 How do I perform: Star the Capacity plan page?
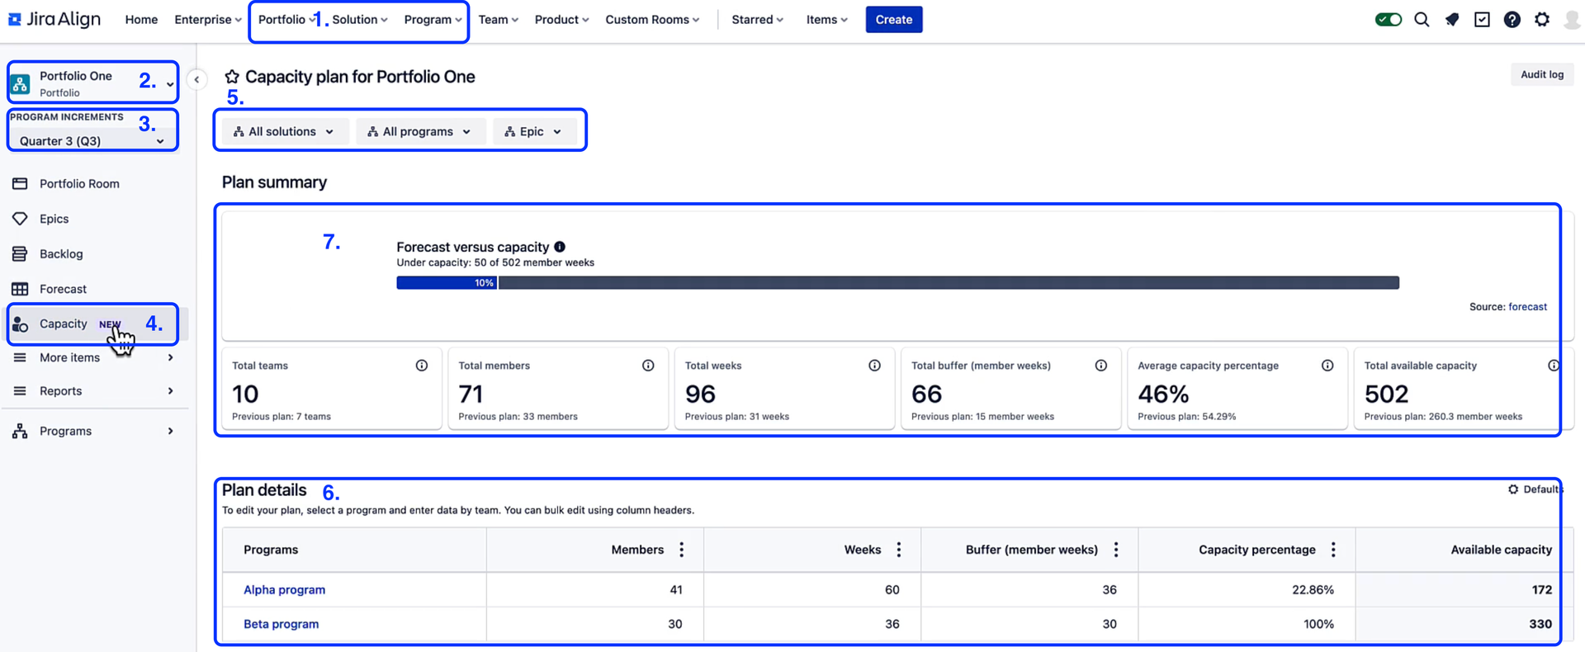(x=232, y=77)
